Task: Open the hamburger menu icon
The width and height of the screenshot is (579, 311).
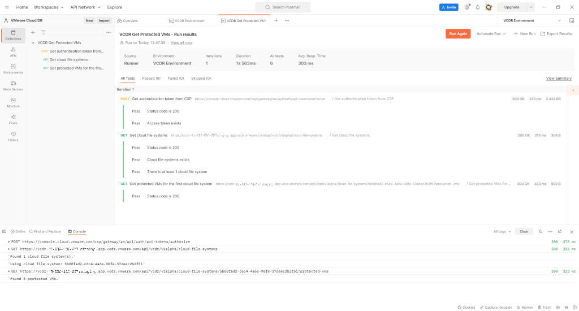Action: pos(7,7)
